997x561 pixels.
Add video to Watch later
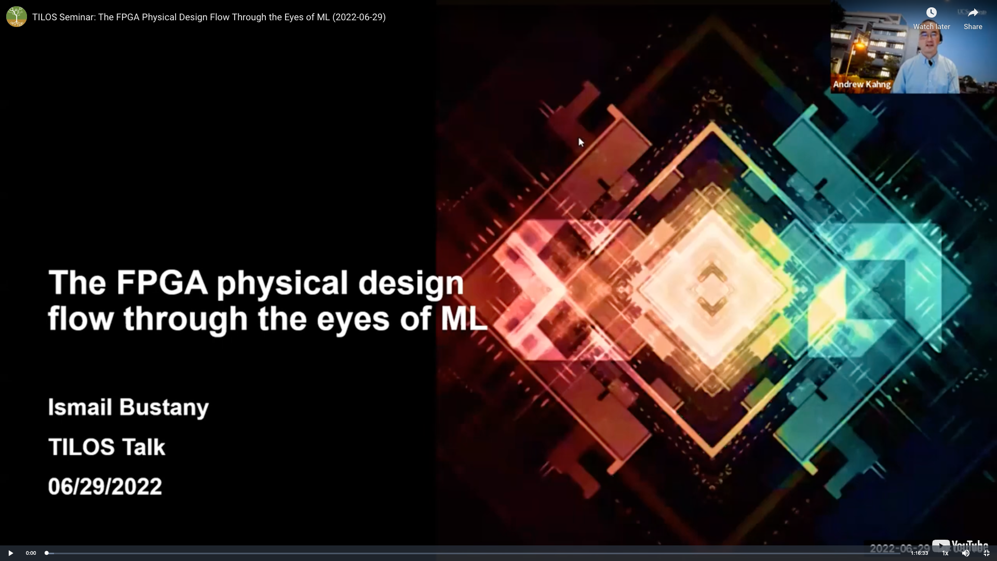pyautogui.click(x=931, y=13)
